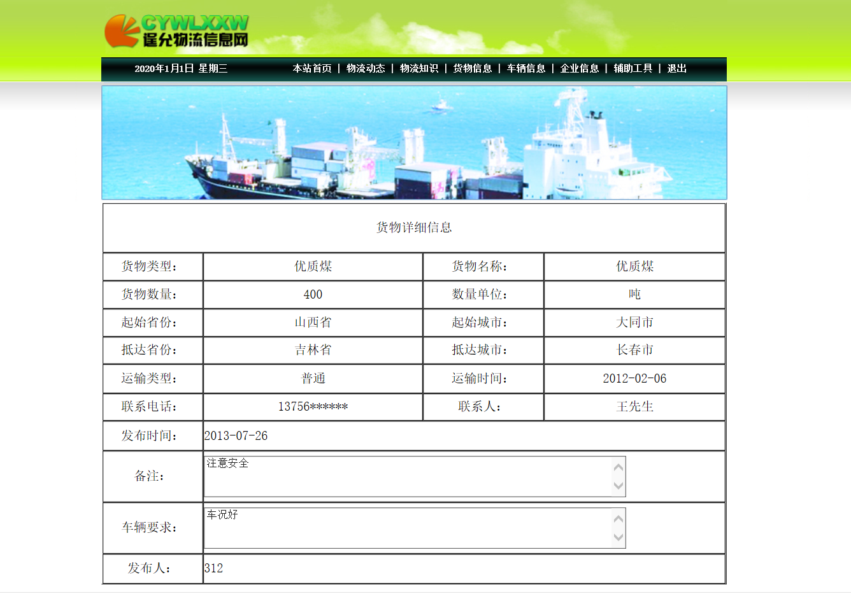Click the destination province 吉林省
The width and height of the screenshot is (851, 594).
click(313, 350)
